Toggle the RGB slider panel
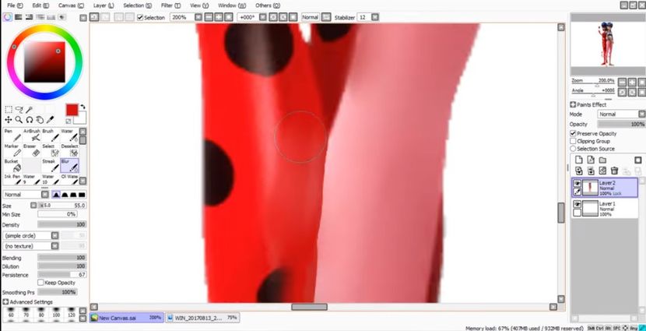The height and width of the screenshot is (331, 646). [19, 17]
